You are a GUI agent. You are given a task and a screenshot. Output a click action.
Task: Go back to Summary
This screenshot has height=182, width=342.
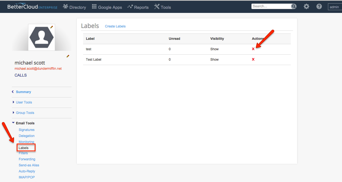click(23, 92)
